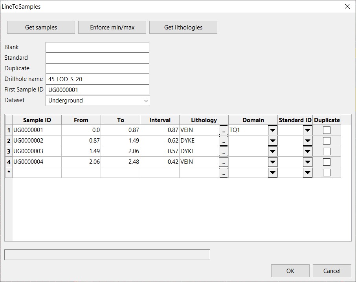Close the LineToSamples dialog window
Screen dimensions: 356x282
[347, 6]
